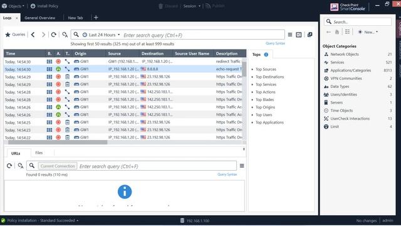Click the accept icon in the 8.8.8.8 row
The image size is (401, 226).
click(58, 69)
